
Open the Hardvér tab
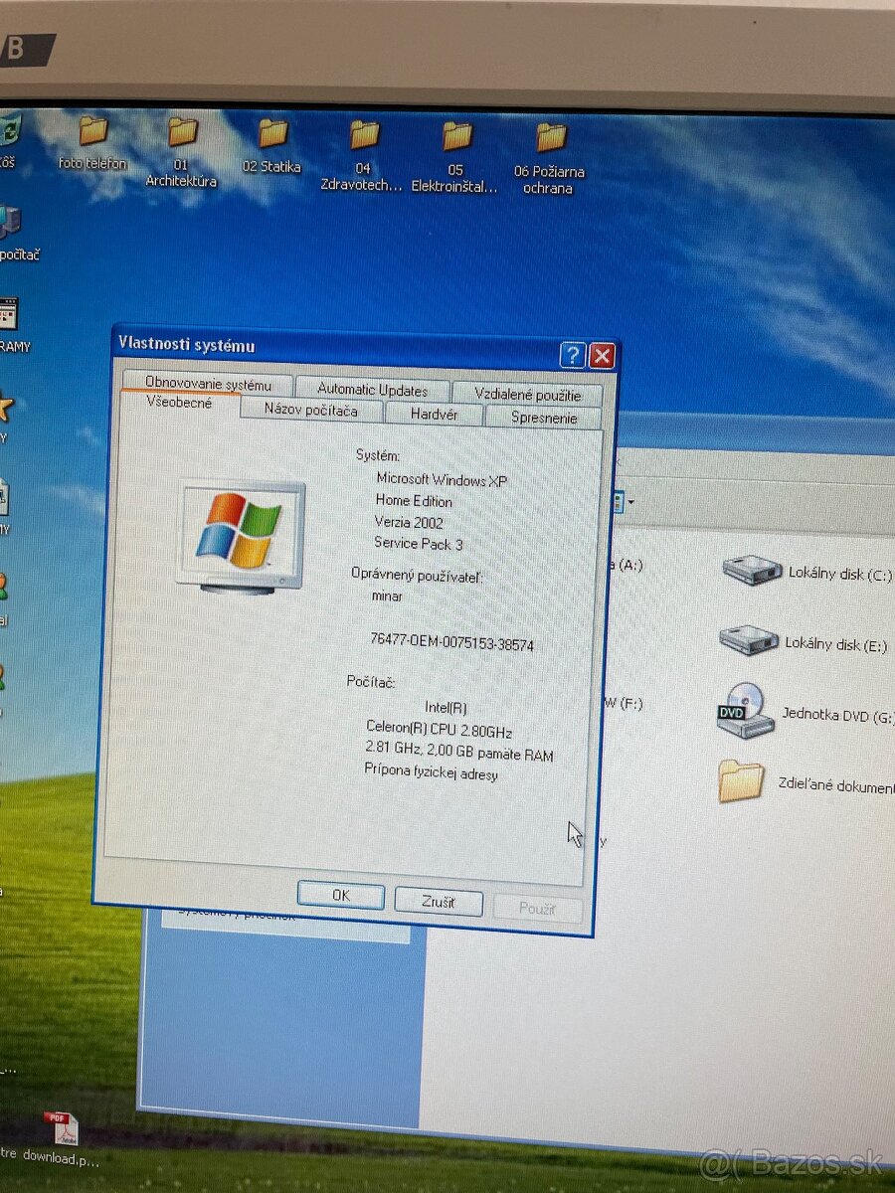434,416
